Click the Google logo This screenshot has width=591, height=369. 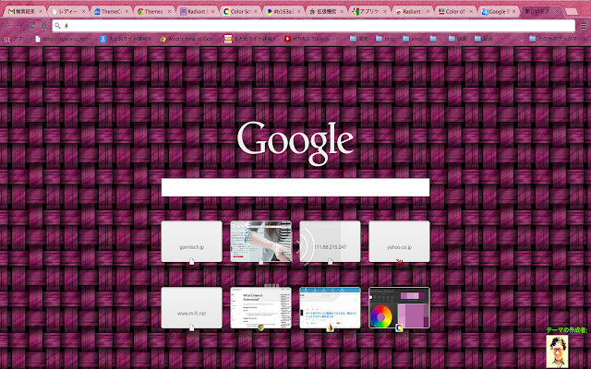pos(295,144)
